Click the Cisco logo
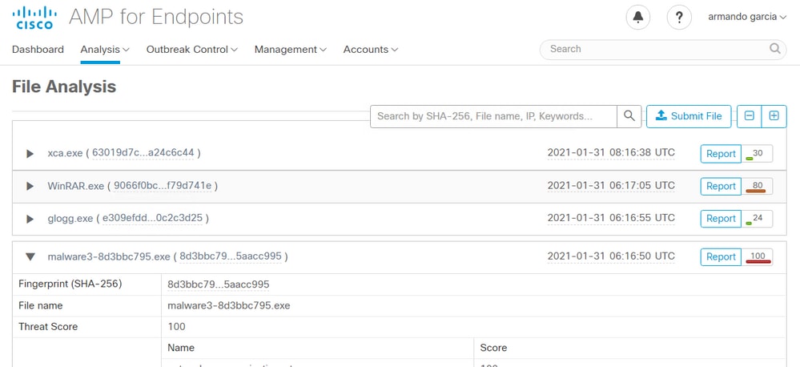The height and width of the screenshot is (367, 800). pos(34,18)
